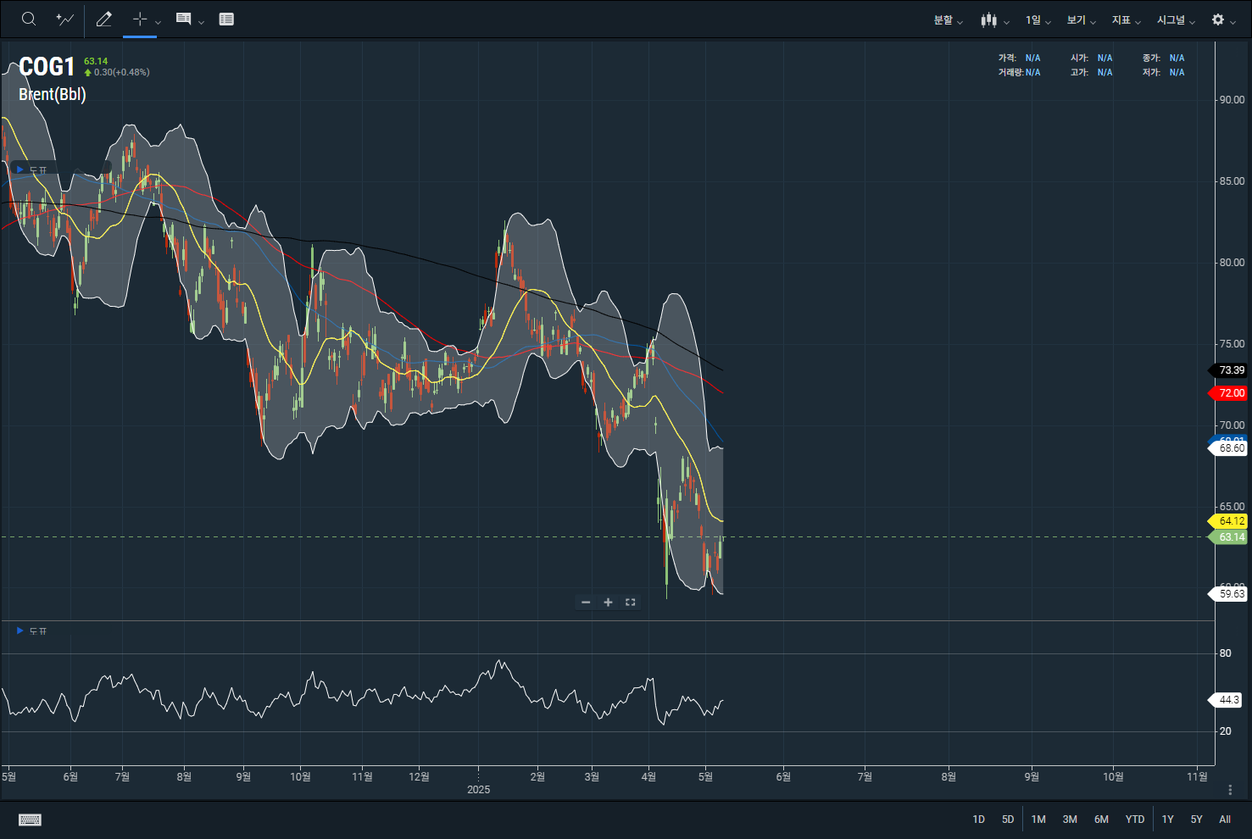The width and height of the screenshot is (1252, 839).
Task: Expand the lower RSI panel legend
Action: 20,631
